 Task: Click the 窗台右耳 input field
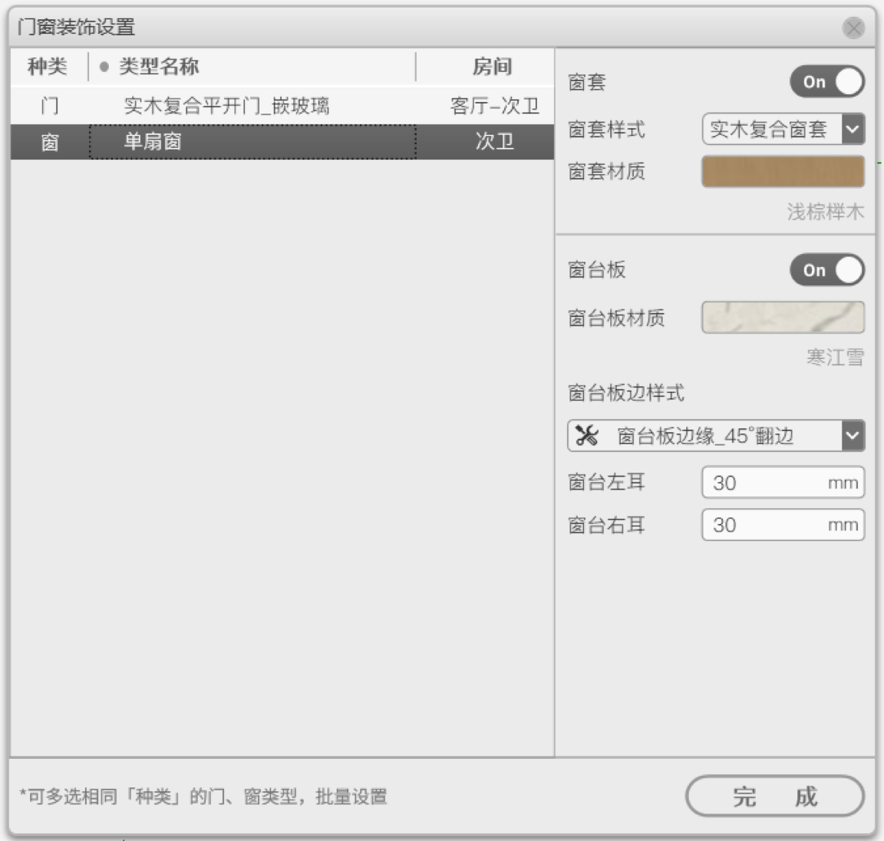click(783, 525)
